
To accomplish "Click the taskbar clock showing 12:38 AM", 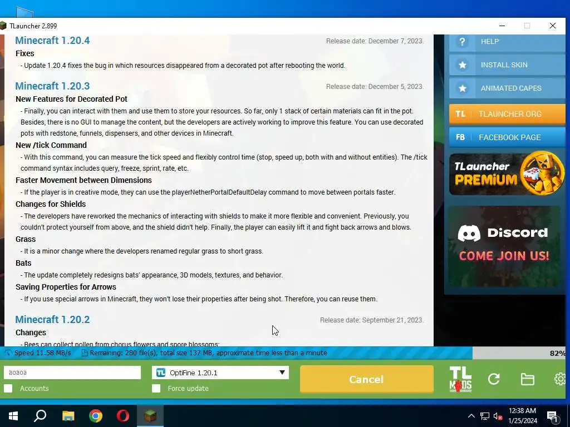I will pos(522,416).
